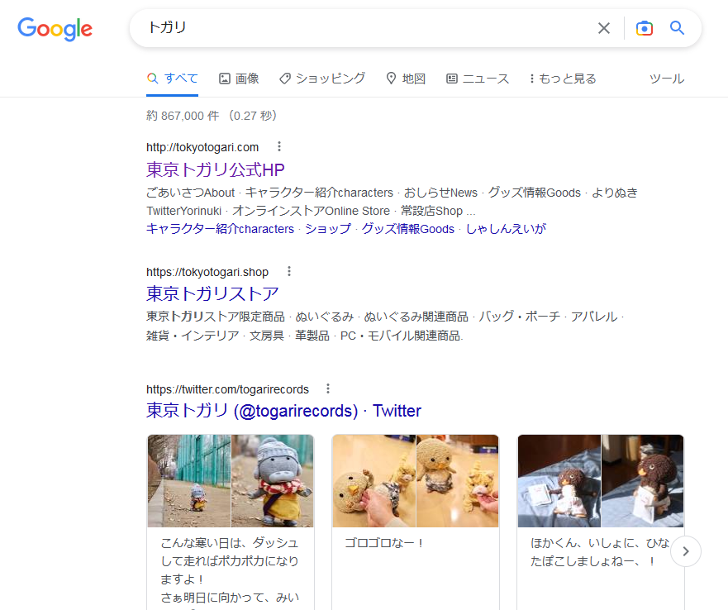Open options dots beside tokyotogari.com
The height and width of the screenshot is (610, 728).
(279, 147)
